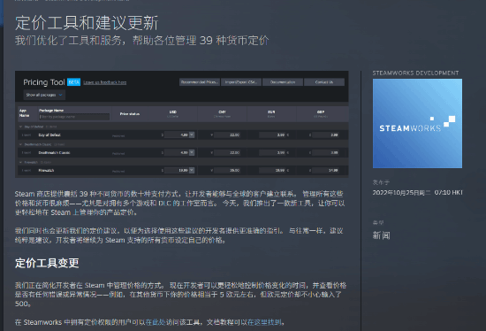Click the 'Contact Us' button in the screenshot
Image resolution: width=486 pixels, height=331 pixels.
[324, 82]
